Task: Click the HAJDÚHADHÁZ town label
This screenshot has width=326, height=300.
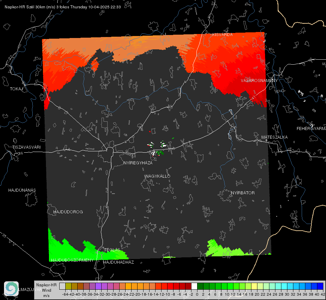Action: click(x=119, y=262)
